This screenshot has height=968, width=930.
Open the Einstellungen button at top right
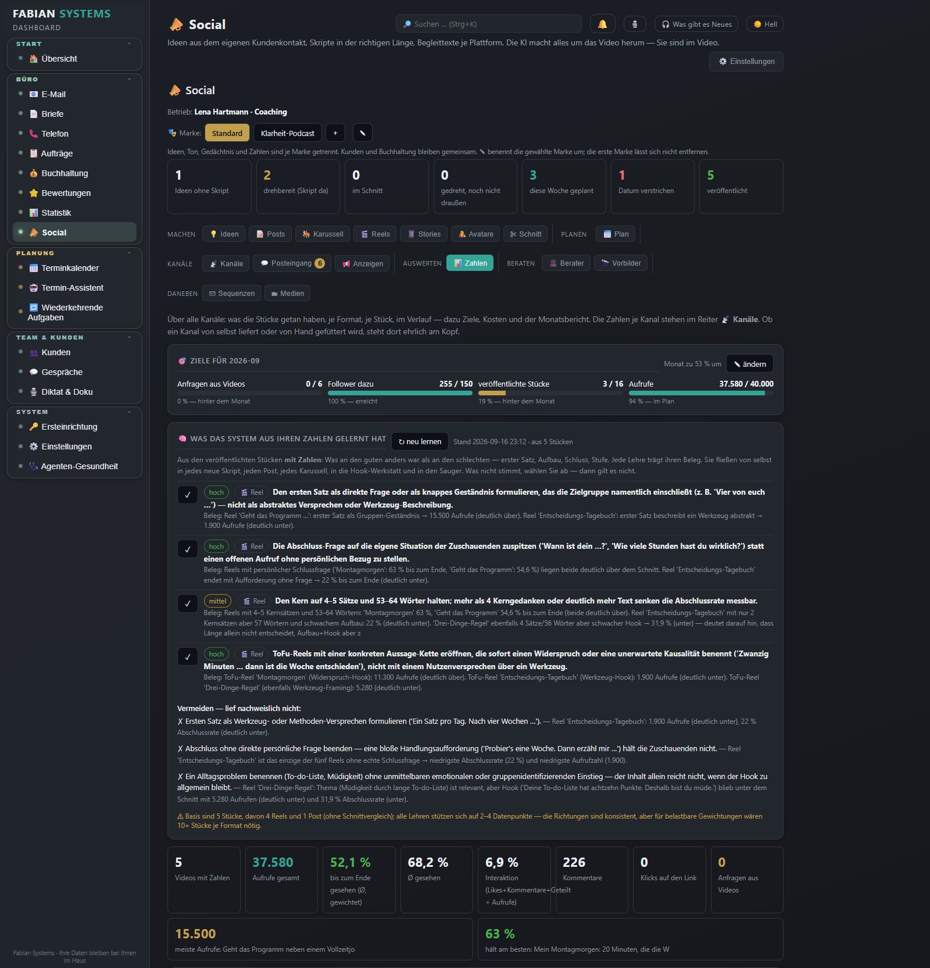[746, 62]
